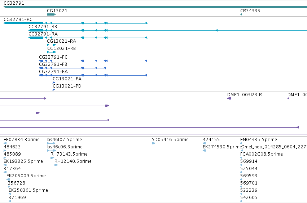The width and height of the screenshot is (307, 203).
Task: Click the CG13021-RA transcript glyph
Action: [52, 45]
